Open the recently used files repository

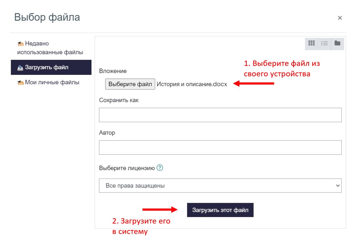[x=51, y=48]
